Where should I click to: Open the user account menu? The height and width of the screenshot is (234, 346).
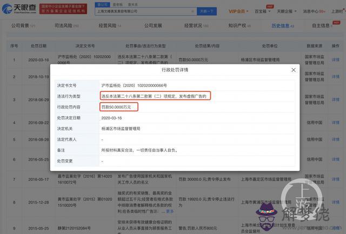(x=337, y=11)
